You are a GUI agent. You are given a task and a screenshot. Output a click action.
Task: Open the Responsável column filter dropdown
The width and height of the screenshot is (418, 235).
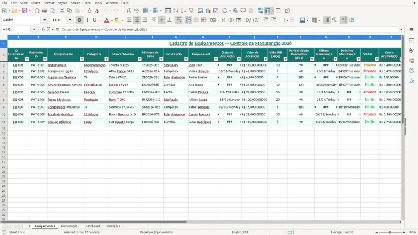[x=216, y=59]
